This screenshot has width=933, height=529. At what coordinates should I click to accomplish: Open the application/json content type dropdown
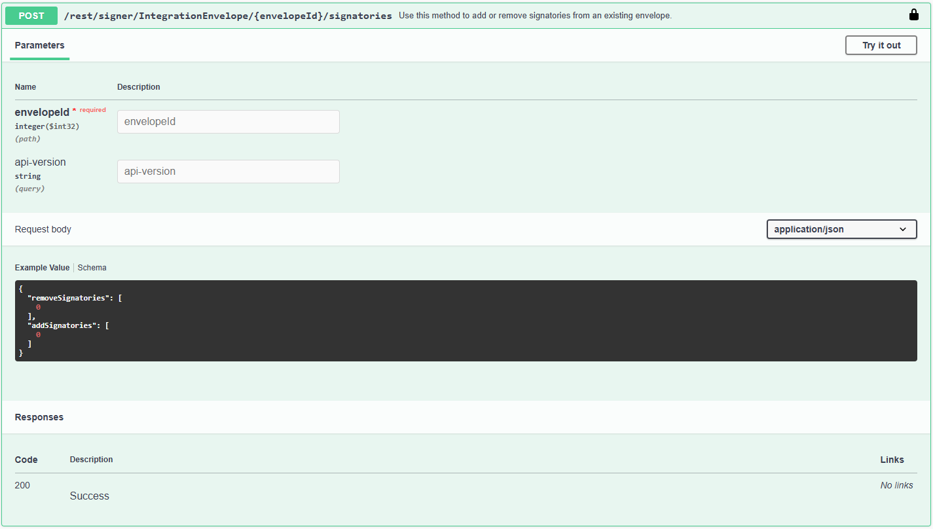click(x=841, y=229)
